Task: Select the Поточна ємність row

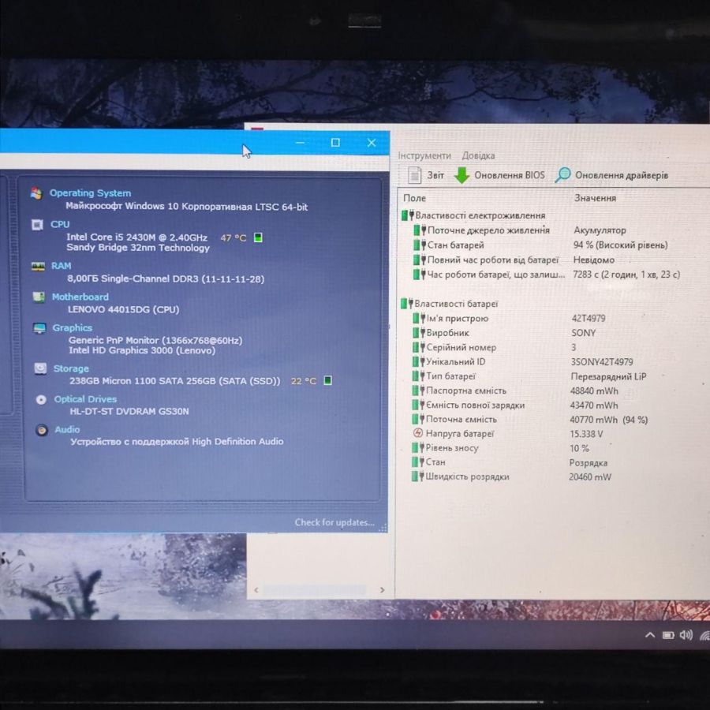Action: pyautogui.click(x=530, y=420)
